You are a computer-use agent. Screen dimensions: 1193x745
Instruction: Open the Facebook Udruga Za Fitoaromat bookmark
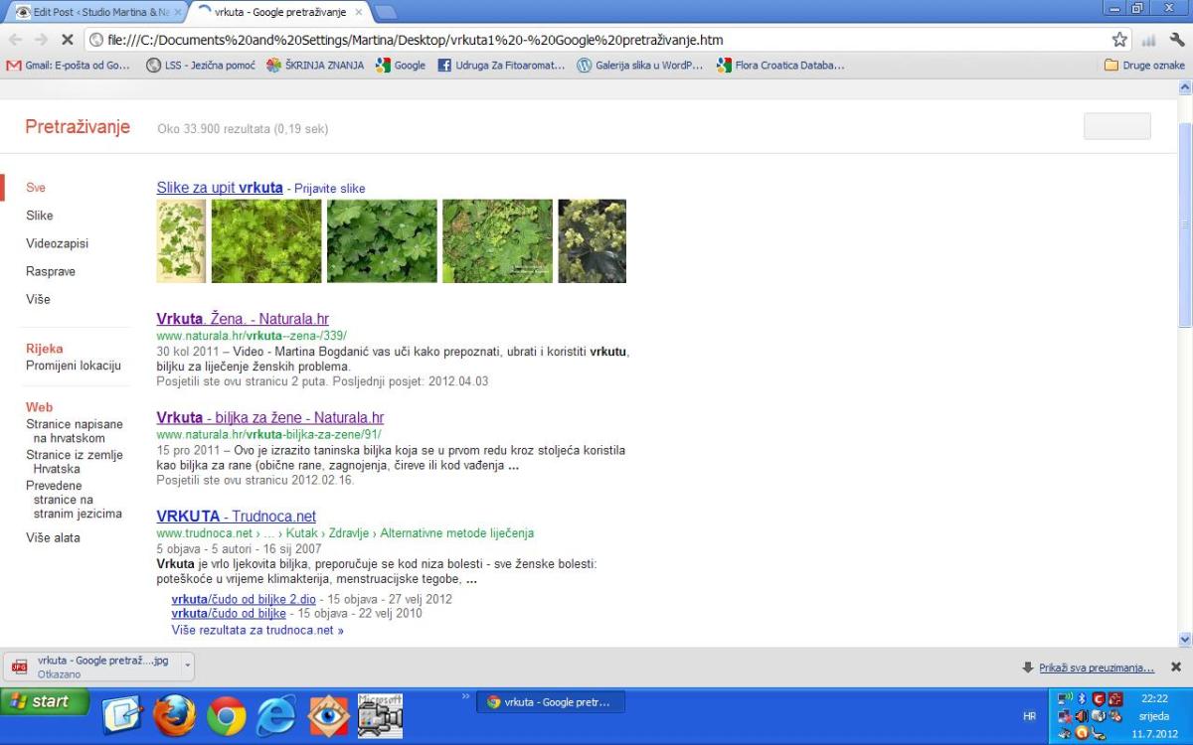(501, 66)
